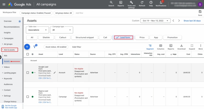Select the All assets tab
The image size is (204, 109).
32,37
